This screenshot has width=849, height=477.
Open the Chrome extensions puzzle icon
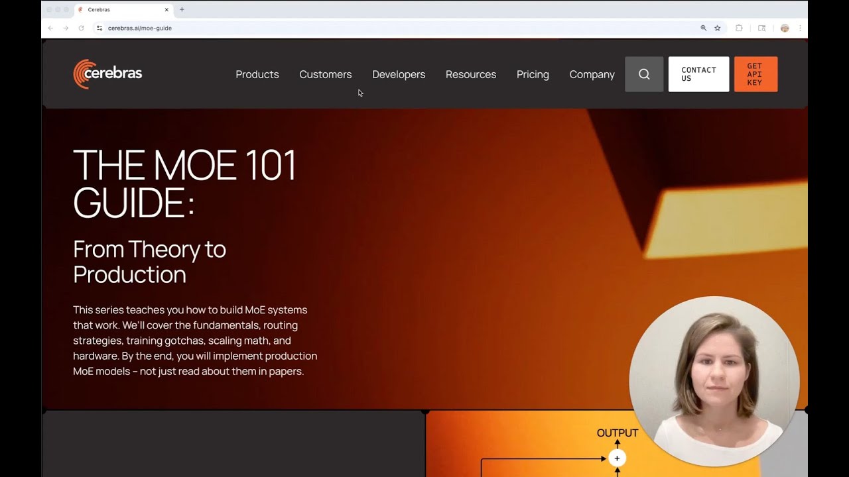[x=739, y=28]
